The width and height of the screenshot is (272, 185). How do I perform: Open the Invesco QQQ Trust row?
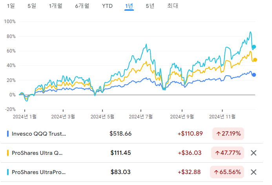(x=132, y=134)
